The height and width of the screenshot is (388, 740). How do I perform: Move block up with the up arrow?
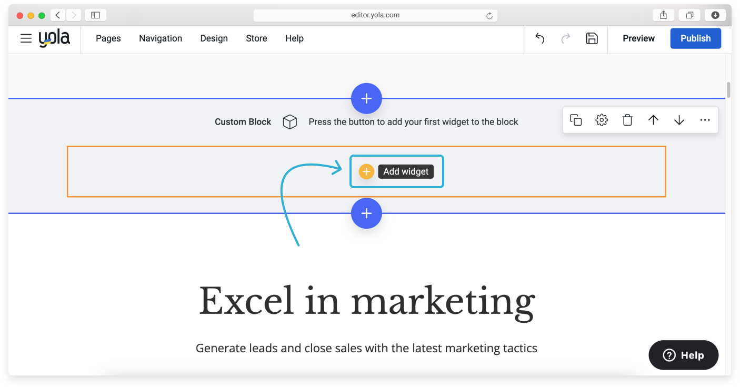[x=653, y=120]
